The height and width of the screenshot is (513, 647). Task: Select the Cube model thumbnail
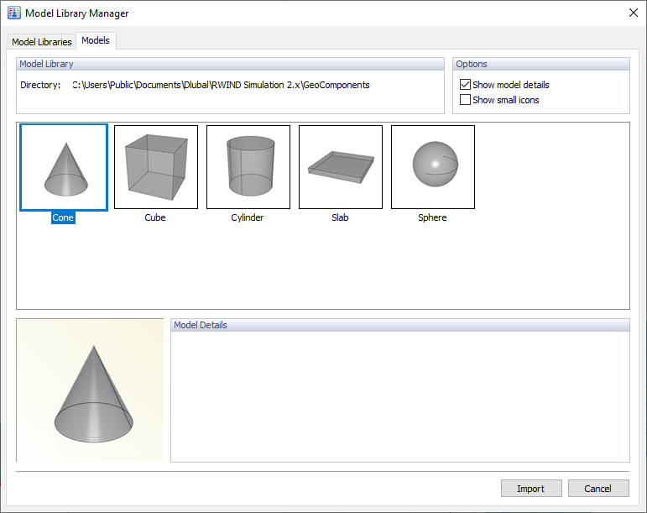point(156,167)
